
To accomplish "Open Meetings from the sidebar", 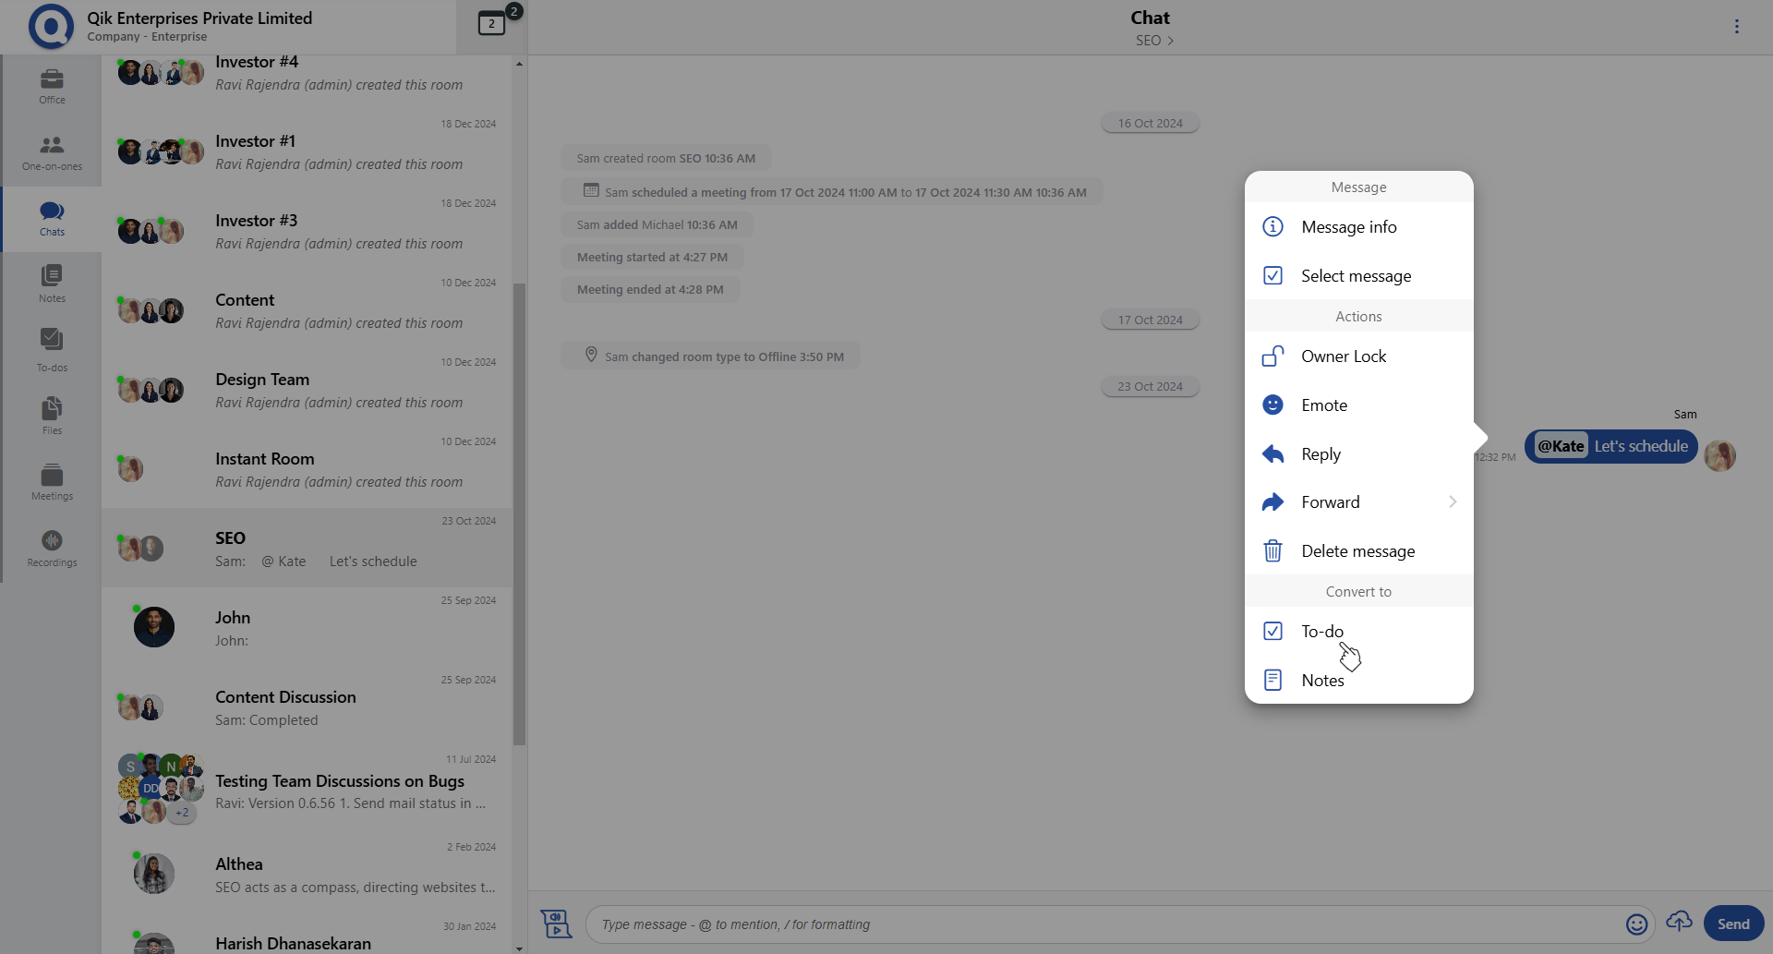I will pyautogui.click(x=52, y=482).
